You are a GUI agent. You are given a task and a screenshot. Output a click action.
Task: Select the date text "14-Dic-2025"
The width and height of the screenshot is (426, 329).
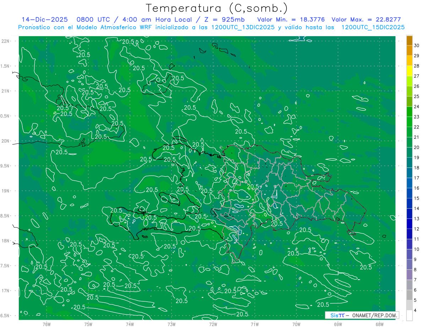click(x=44, y=20)
